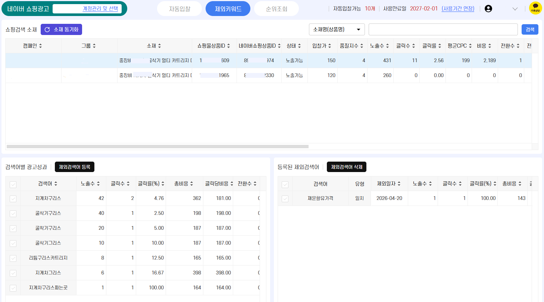Sort by the 캠페인 column arrows
This screenshot has width=544, height=302.
click(40, 46)
